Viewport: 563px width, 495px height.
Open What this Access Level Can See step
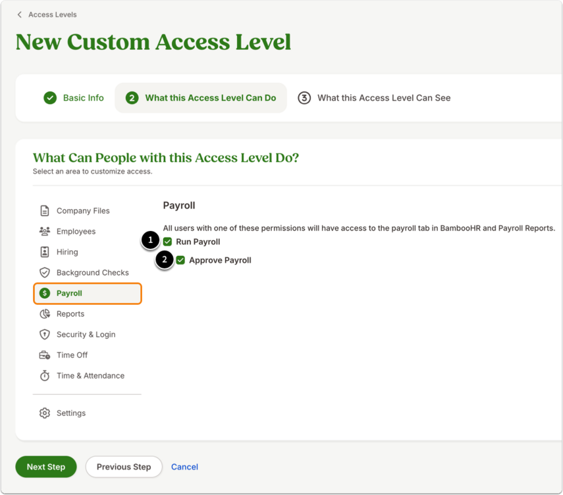(374, 97)
